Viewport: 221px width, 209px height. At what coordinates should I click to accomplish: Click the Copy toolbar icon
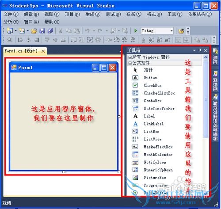click(69, 31)
